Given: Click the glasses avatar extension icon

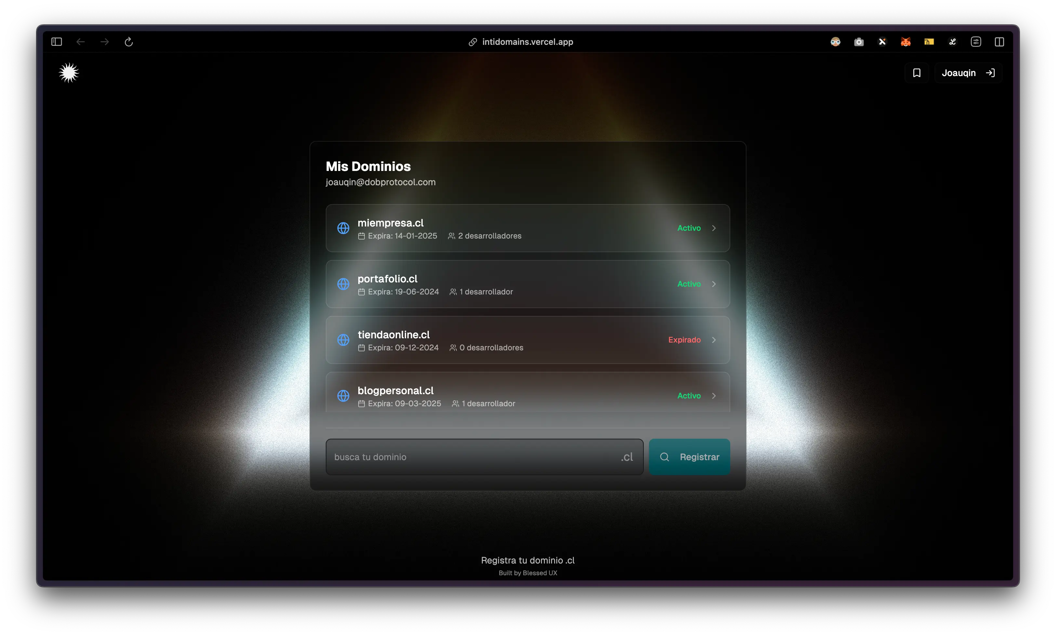Looking at the screenshot, I should coord(835,42).
